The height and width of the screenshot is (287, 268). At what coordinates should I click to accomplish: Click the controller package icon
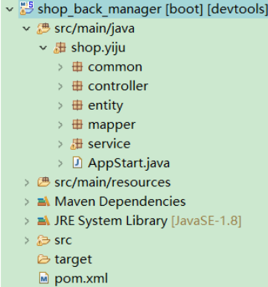(x=77, y=86)
